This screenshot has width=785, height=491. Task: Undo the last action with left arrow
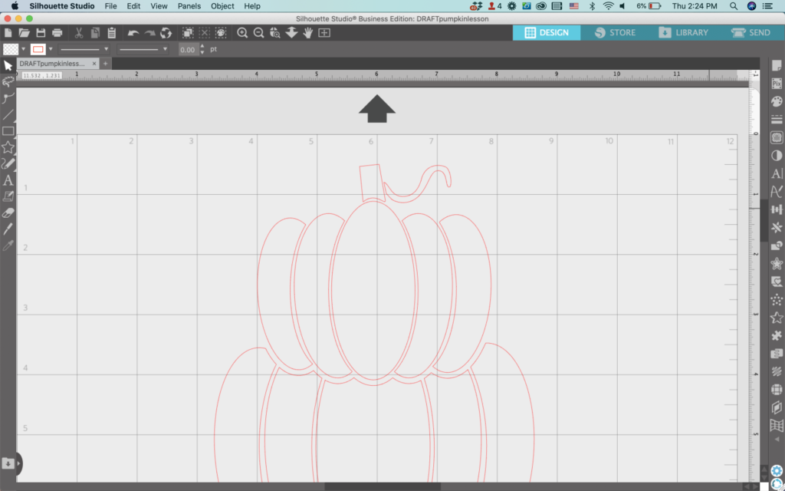point(133,33)
